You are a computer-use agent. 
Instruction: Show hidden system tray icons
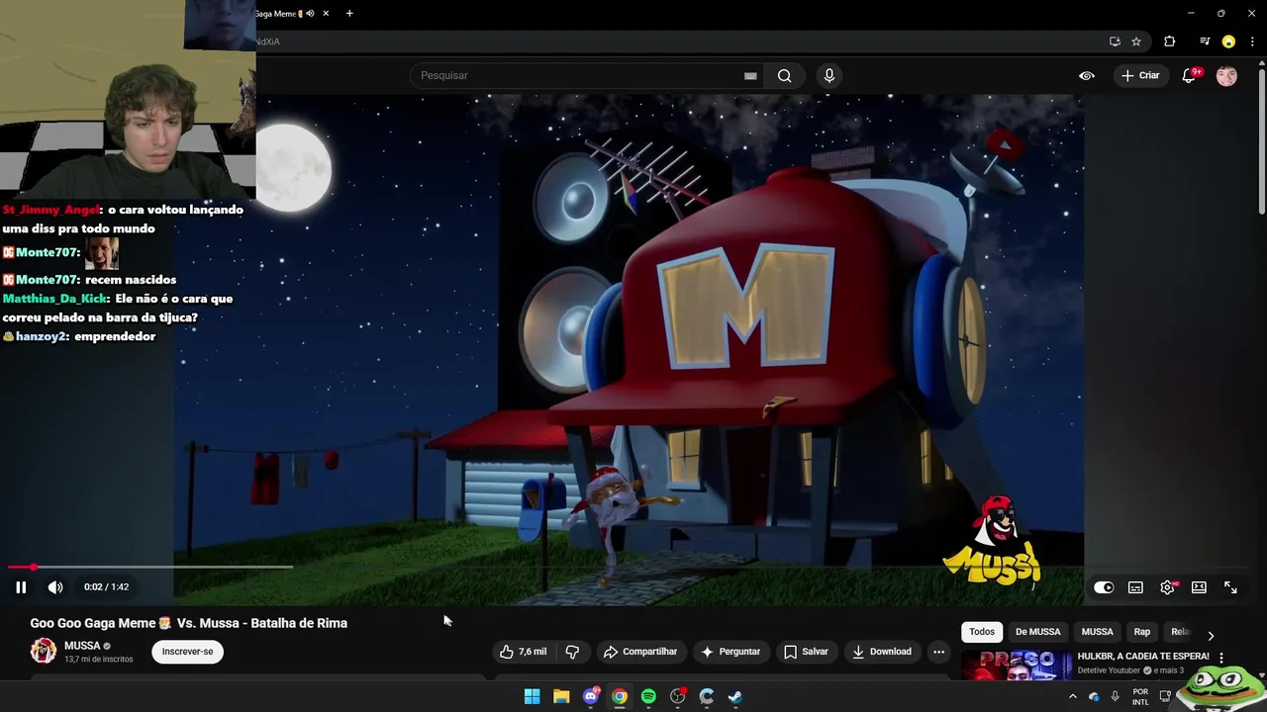coord(1072,696)
